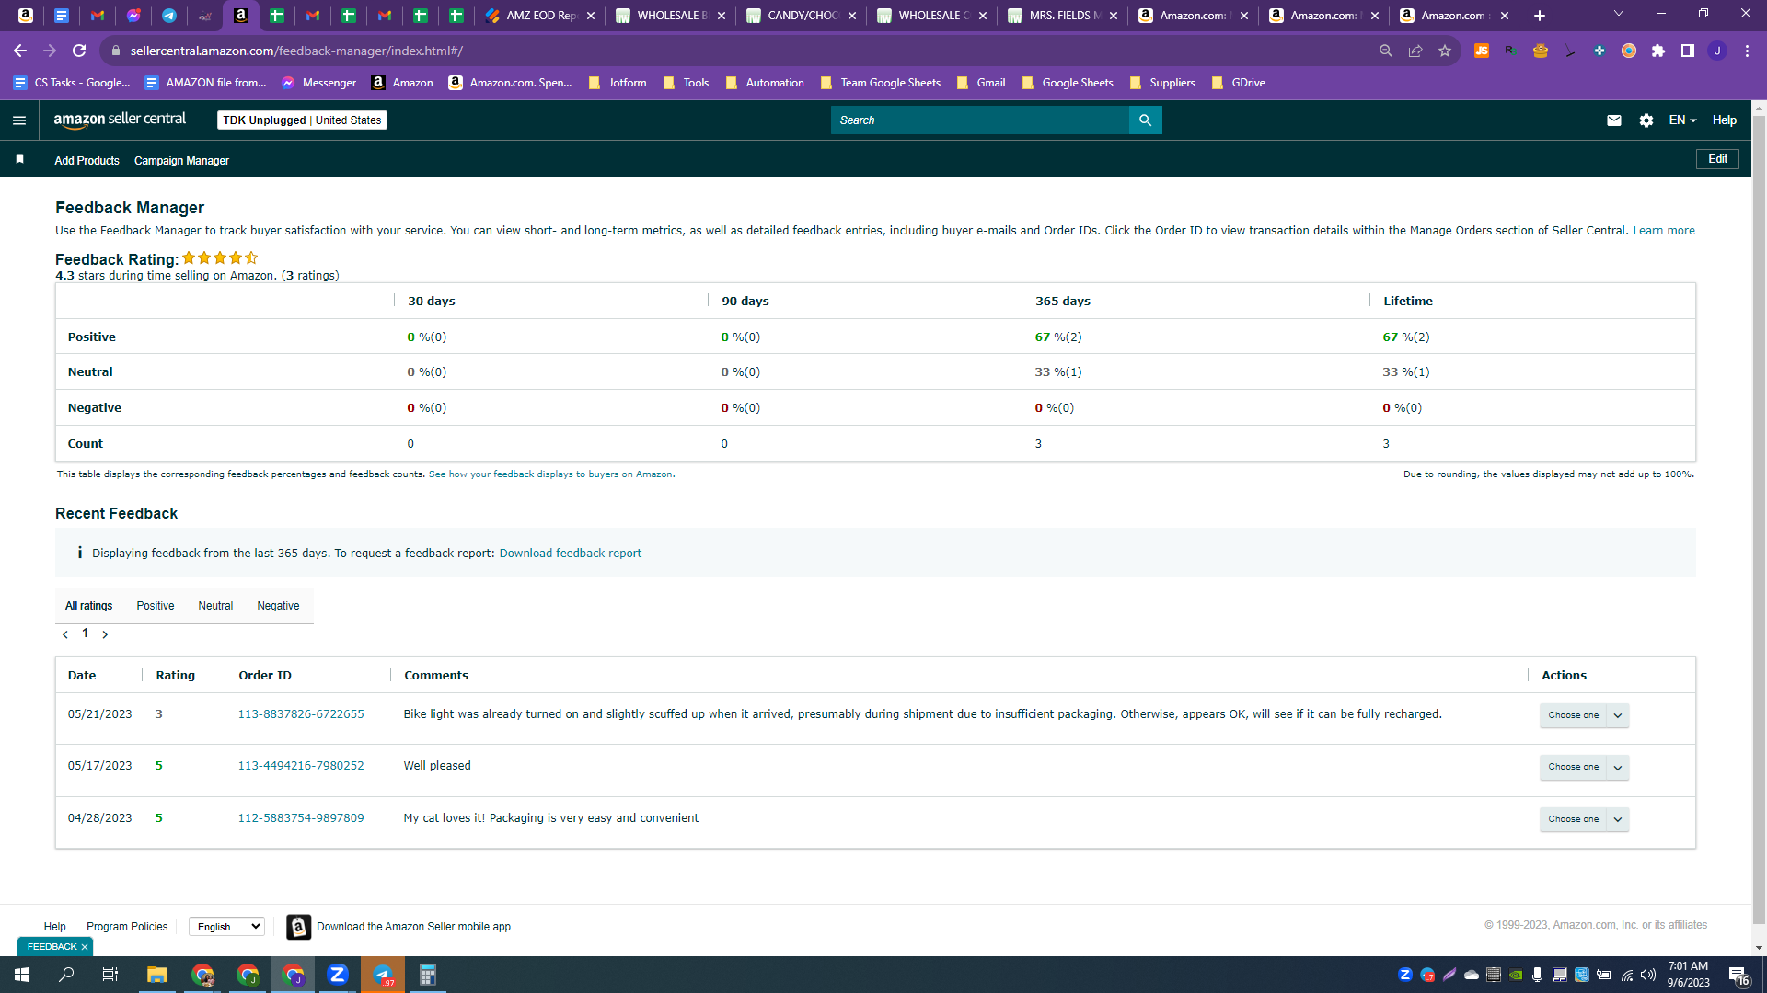Image resolution: width=1767 pixels, height=993 pixels.
Task: Click See how your feedback displays link
Action: coord(551,474)
